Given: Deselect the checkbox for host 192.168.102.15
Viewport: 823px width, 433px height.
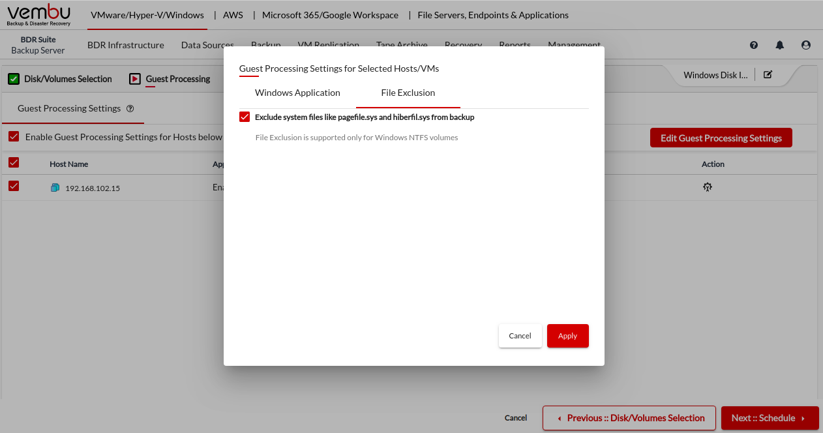Looking at the screenshot, I should 14,187.
